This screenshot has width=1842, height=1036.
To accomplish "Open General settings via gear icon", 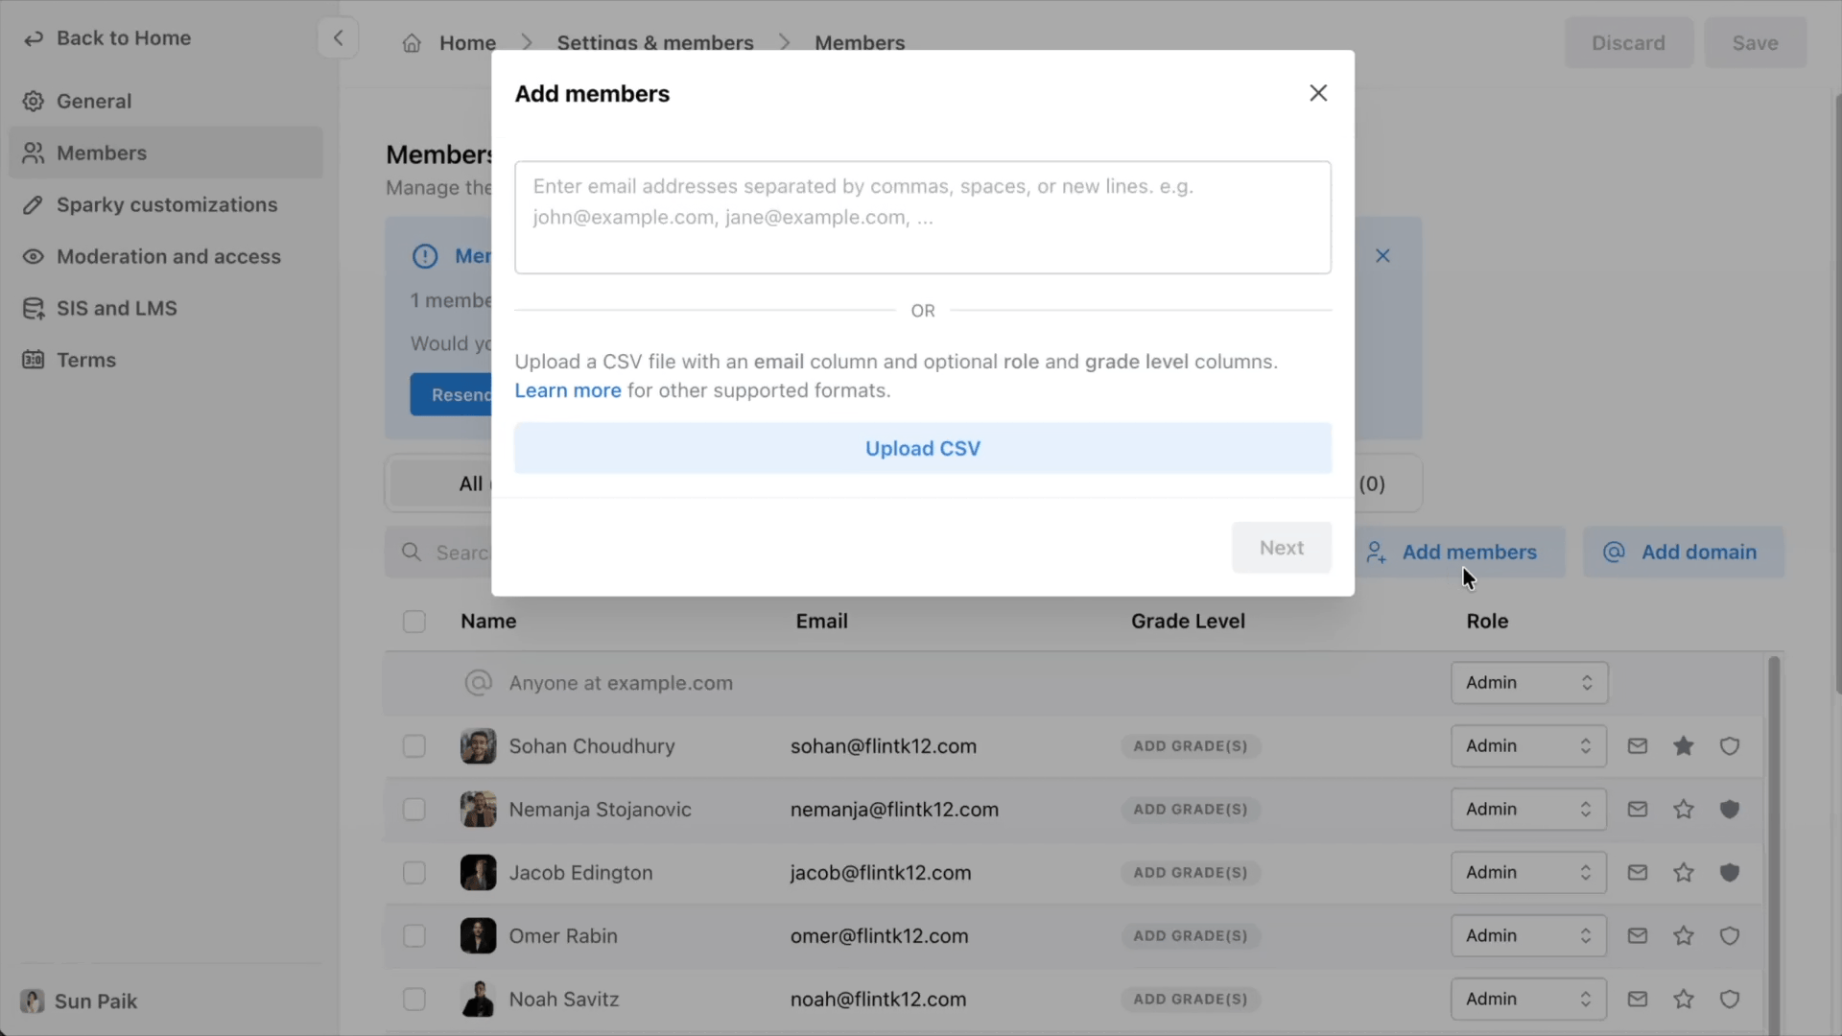I will pyautogui.click(x=35, y=101).
